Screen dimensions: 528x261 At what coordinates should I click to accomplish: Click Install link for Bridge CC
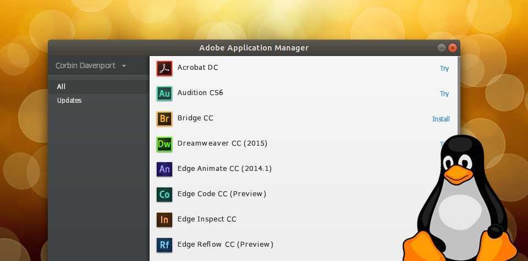[x=441, y=119]
